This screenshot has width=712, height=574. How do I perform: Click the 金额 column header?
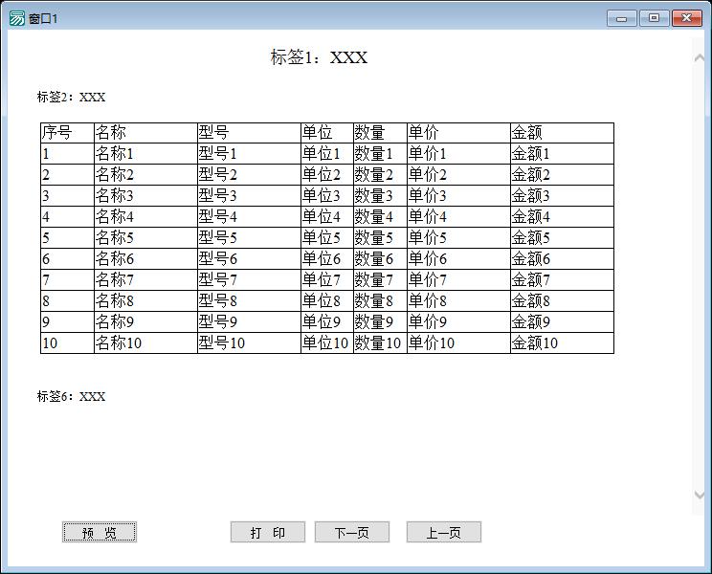tap(563, 133)
